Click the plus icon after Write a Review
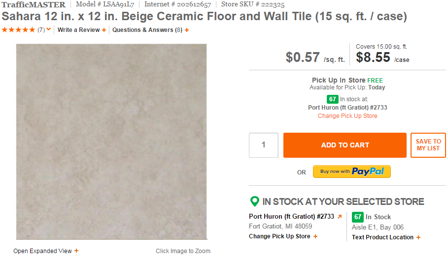448x258 pixels. 104,30
